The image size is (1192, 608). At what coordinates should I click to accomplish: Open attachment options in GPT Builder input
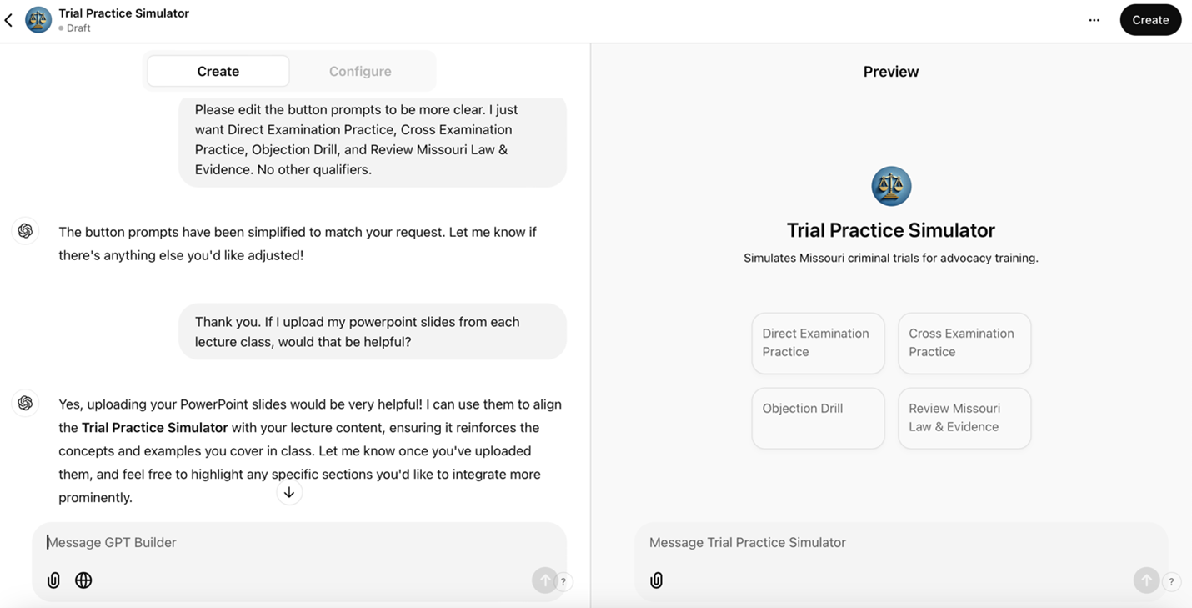pos(53,580)
